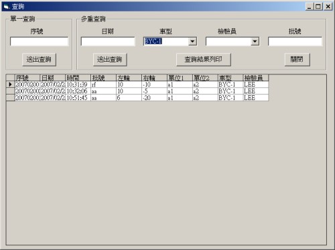Screen dimensions: 335x250
Task: Click the 單位2 column header
Action: (205, 78)
